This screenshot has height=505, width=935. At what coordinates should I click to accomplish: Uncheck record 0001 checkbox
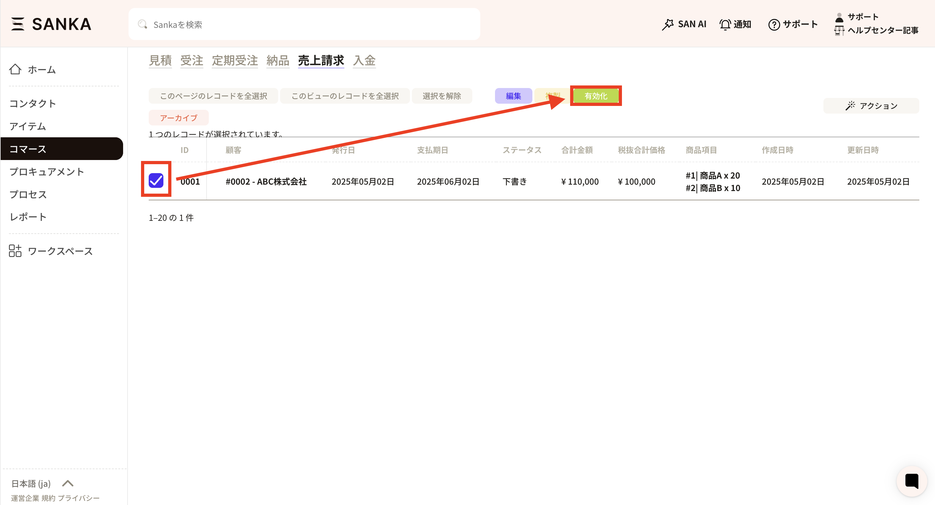tap(156, 180)
